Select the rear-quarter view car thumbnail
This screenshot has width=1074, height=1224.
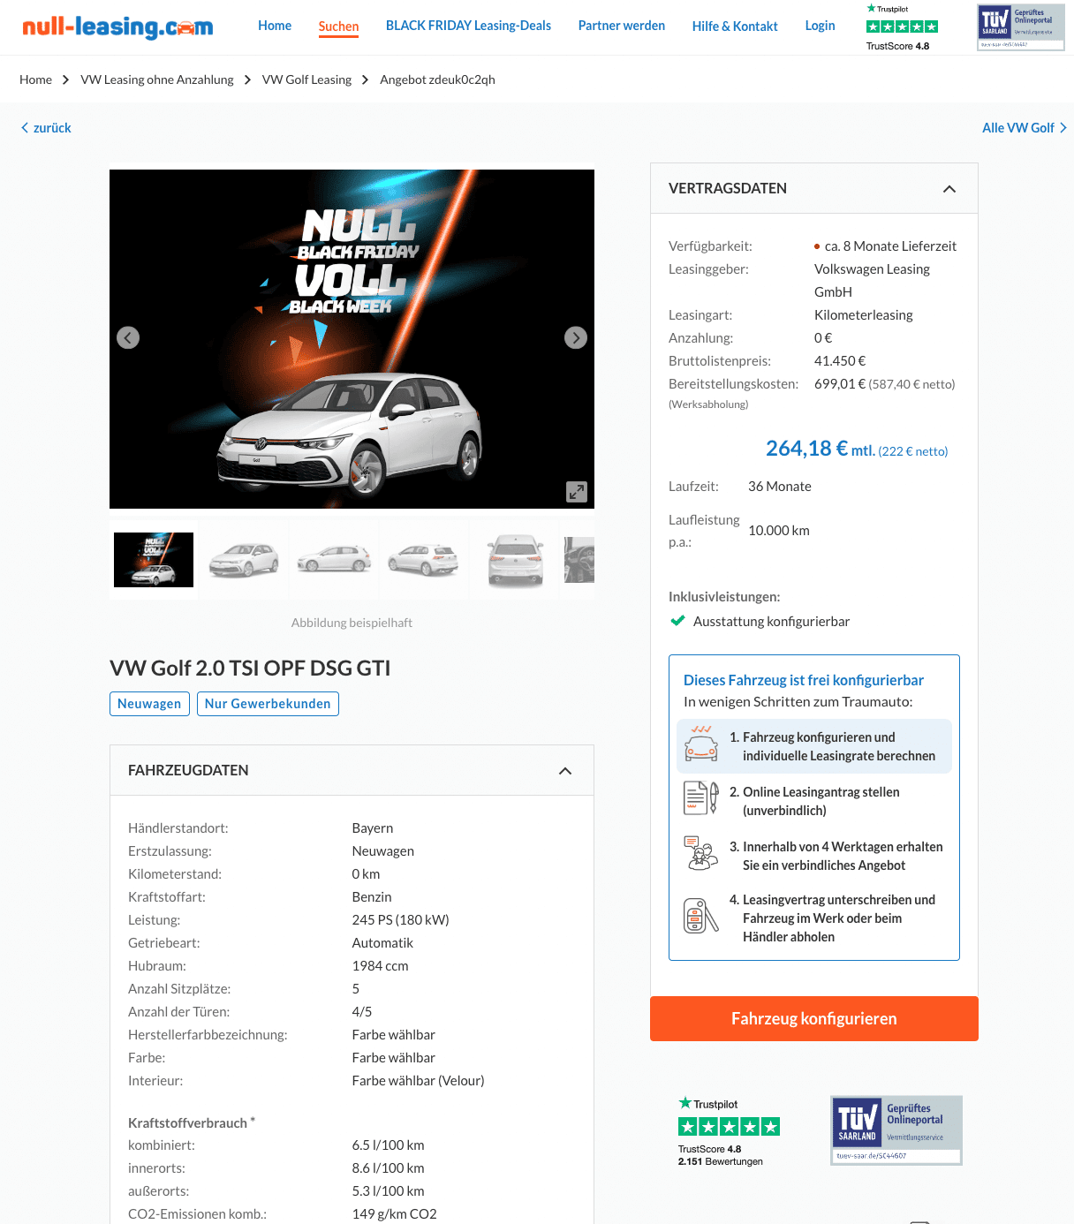coord(424,560)
